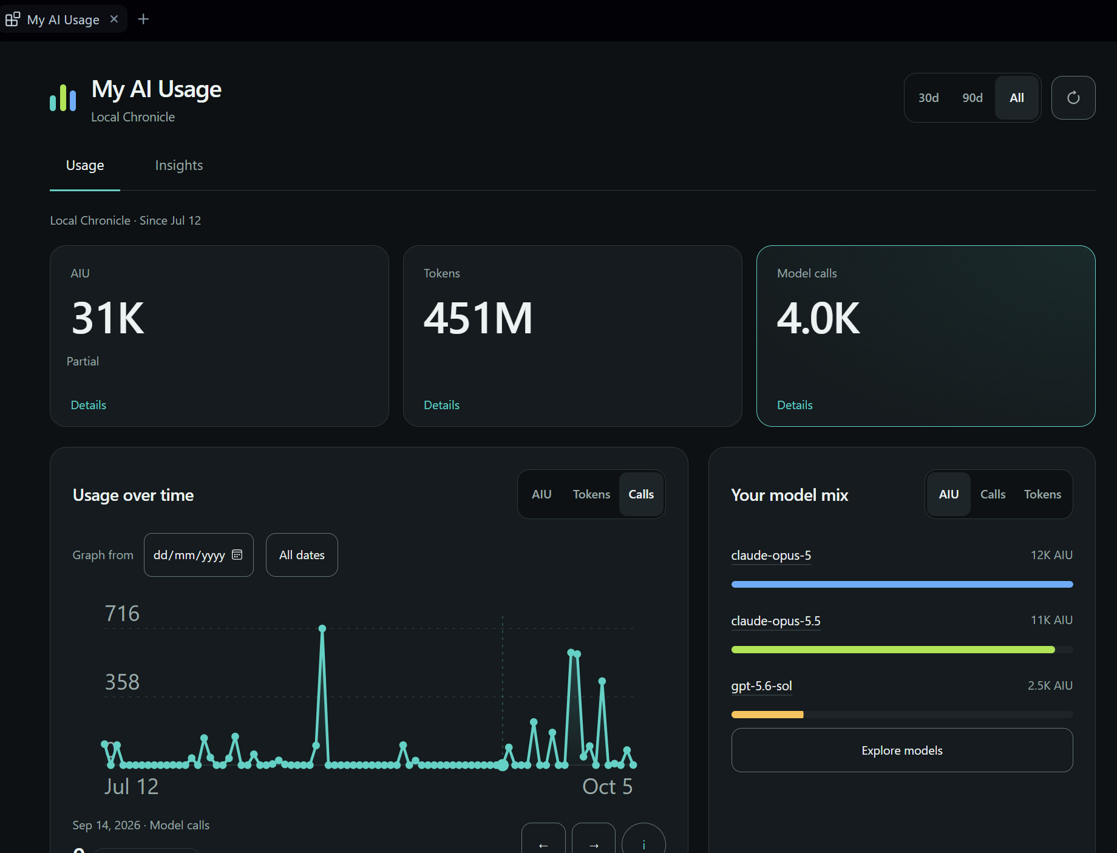Click the Jul 12 axis label
Image resolution: width=1117 pixels, height=853 pixels.
coord(131,786)
